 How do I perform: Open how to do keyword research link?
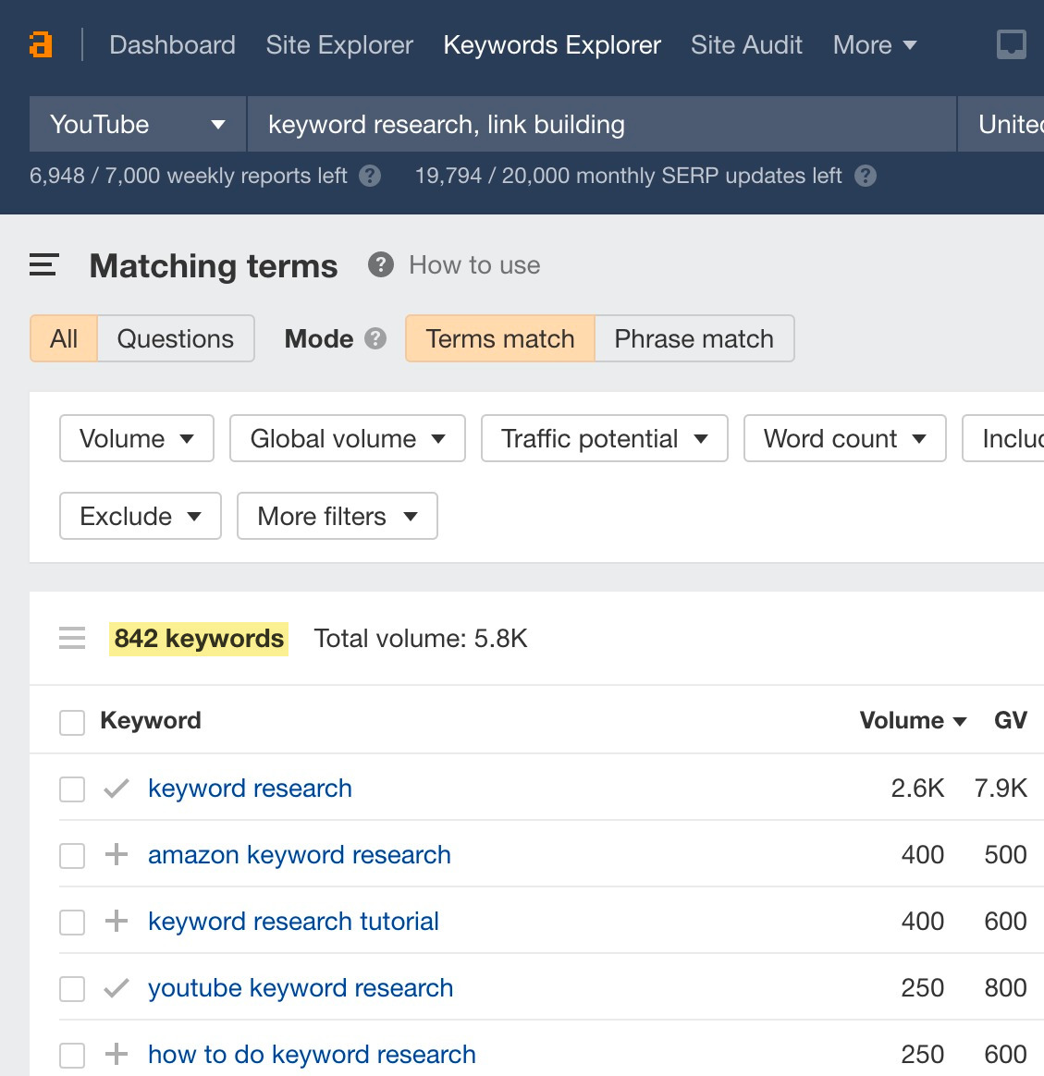pyautogui.click(x=312, y=1055)
